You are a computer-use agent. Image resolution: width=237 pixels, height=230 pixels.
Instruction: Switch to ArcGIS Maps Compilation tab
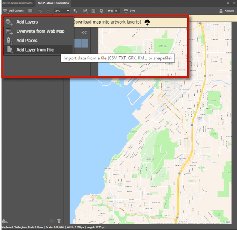pyautogui.click(x=53, y=3)
